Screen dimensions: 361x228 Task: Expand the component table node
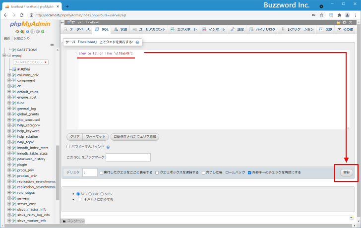click(x=9, y=80)
